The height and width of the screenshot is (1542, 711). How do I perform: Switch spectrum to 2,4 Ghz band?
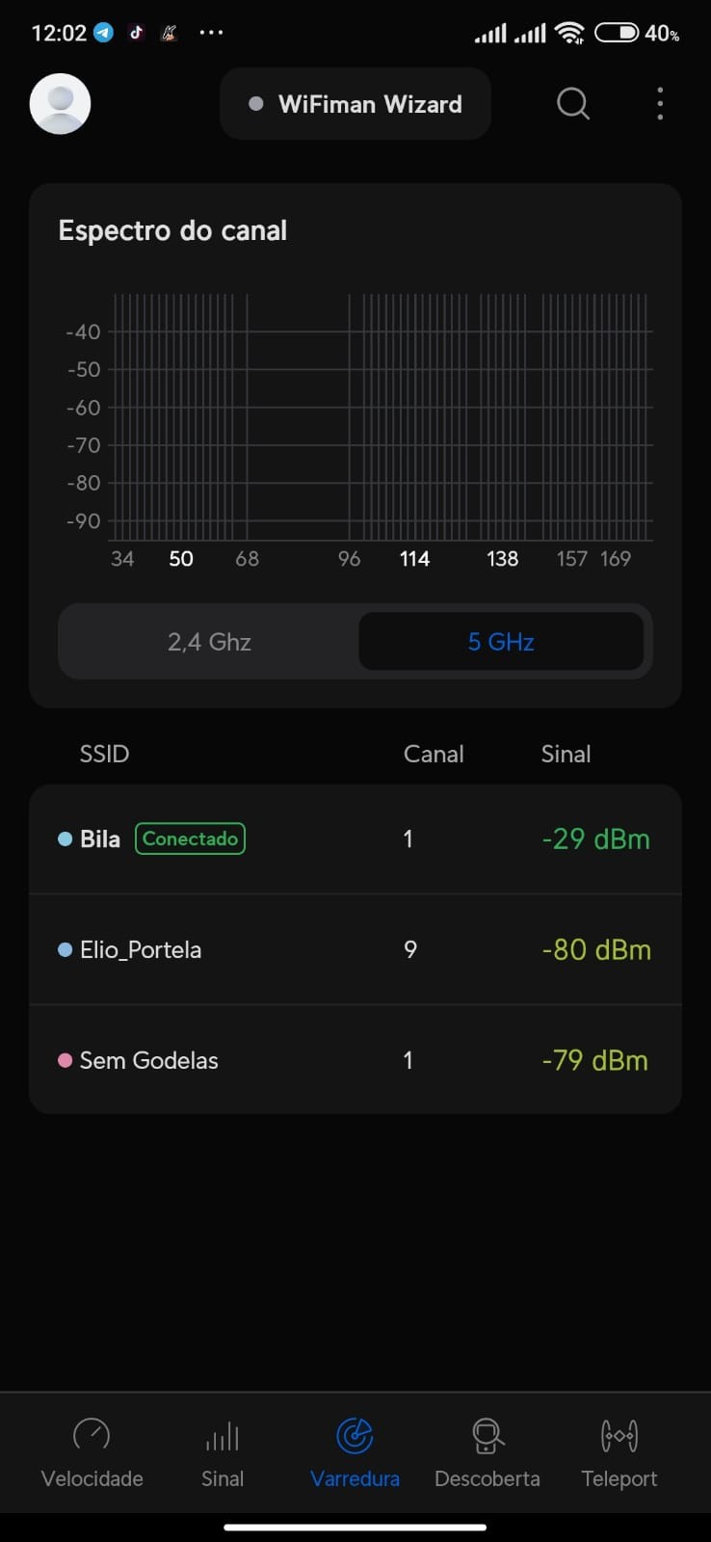click(209, 642)
